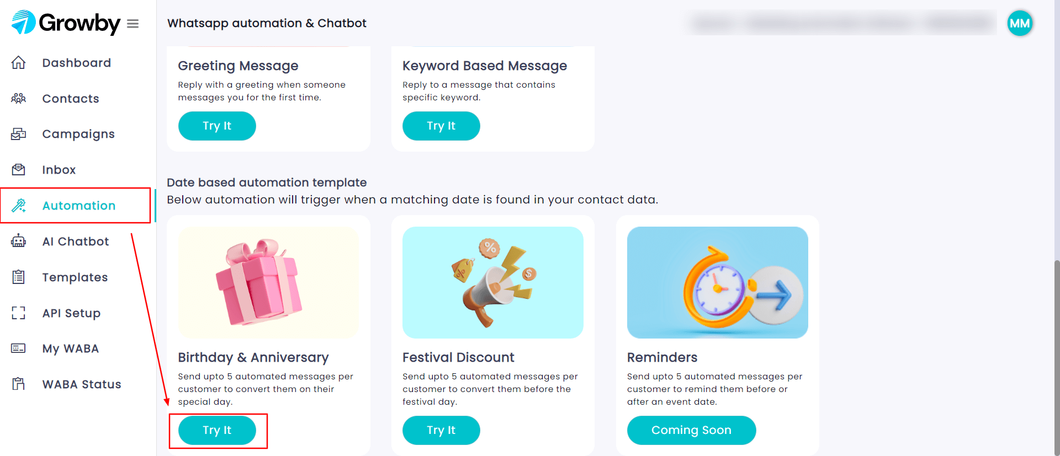Click the Templates clipboard icon
The height and width of the screenshot is (456, 1060).
point(18,277)
